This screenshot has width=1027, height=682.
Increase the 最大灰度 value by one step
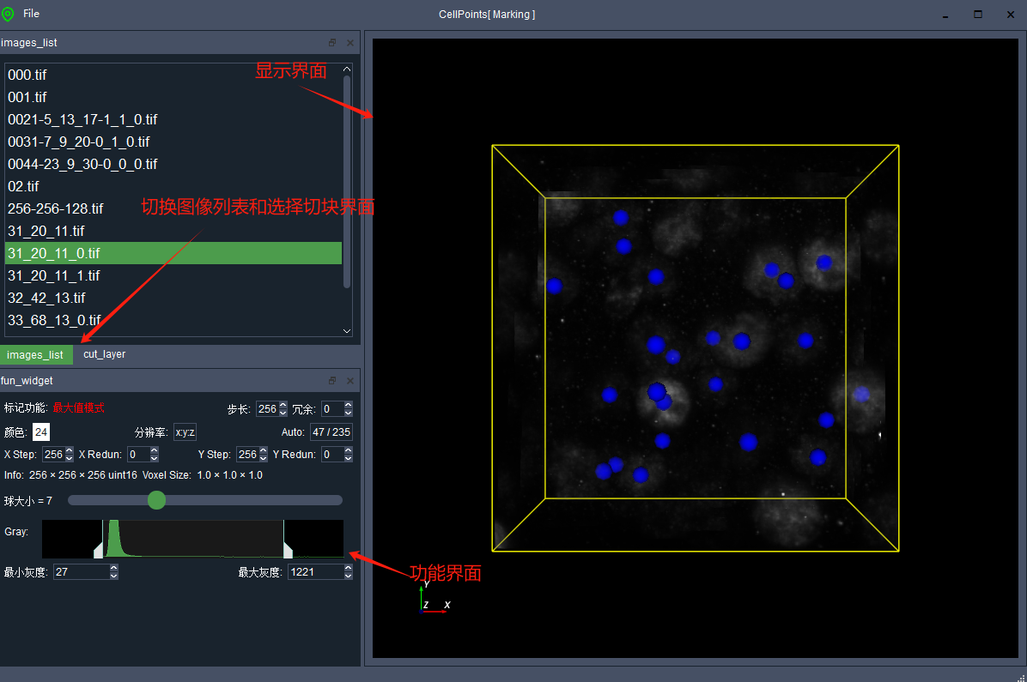[x=348, y=569]
